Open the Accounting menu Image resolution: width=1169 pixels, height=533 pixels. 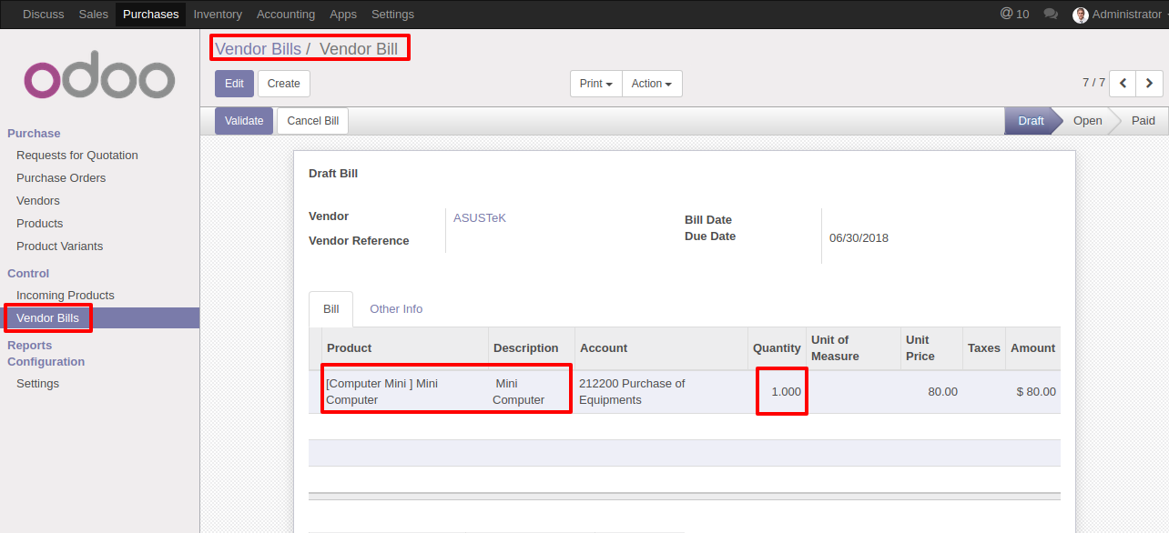286,14
